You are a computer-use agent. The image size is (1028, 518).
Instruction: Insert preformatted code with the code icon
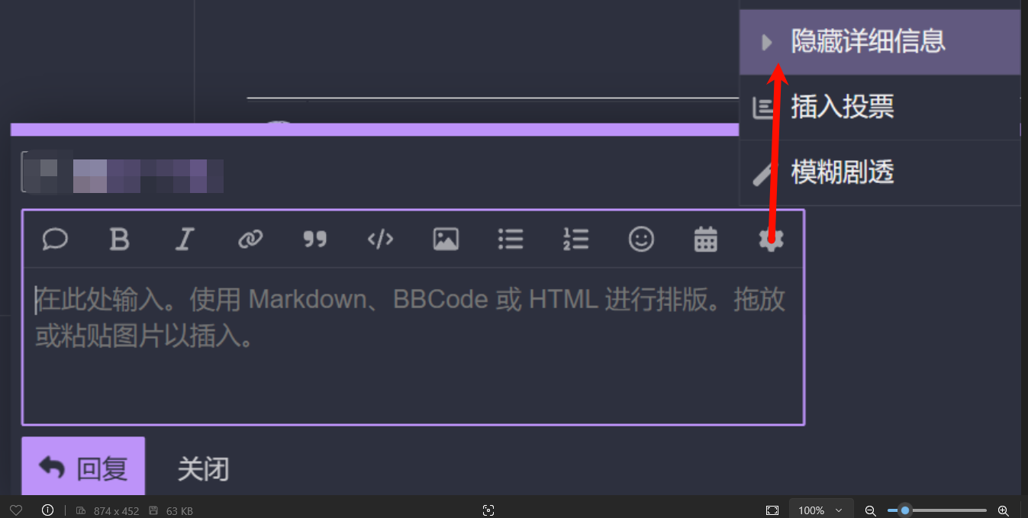pyautogui.click(x=380, y=240)
